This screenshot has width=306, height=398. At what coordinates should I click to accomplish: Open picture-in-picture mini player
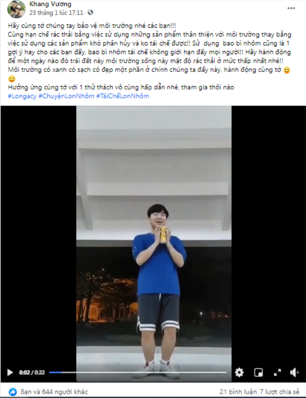point(258,373)
